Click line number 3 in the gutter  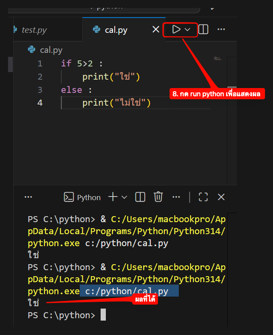[x=40, y=90]
